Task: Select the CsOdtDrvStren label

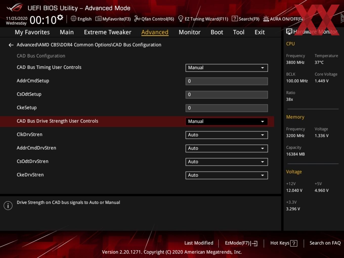Action: [x=32, y=161]
